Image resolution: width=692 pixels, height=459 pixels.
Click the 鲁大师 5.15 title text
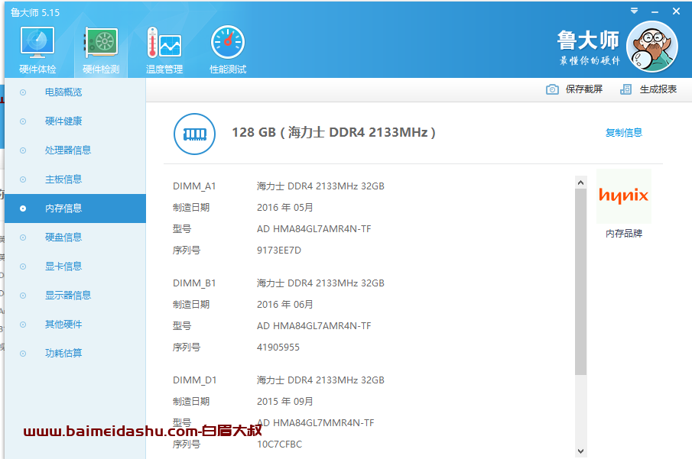(35, 13)
